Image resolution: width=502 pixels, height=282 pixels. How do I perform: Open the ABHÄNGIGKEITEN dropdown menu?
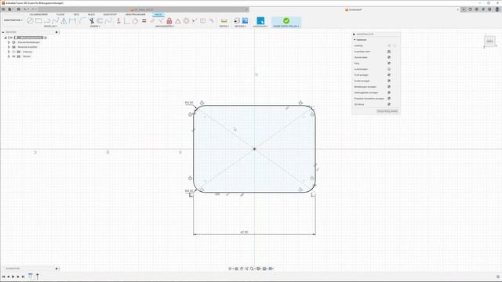pos(165,26)
